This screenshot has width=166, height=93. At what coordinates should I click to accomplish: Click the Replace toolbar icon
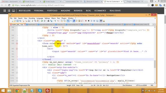tap(51, 21)
